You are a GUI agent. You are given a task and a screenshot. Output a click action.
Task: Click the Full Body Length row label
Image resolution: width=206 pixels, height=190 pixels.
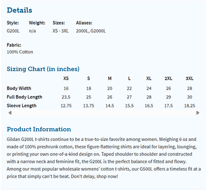click(24, 97)
